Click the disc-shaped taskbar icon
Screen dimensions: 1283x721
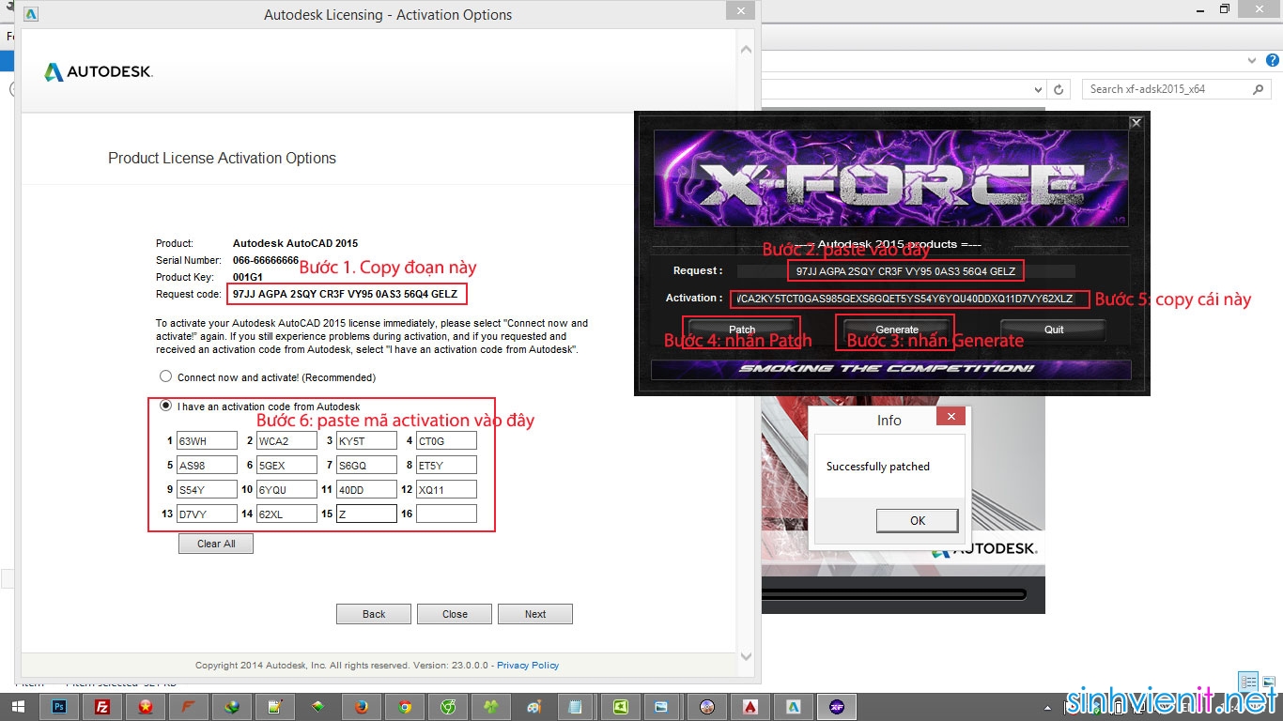(x=707, y=707)
